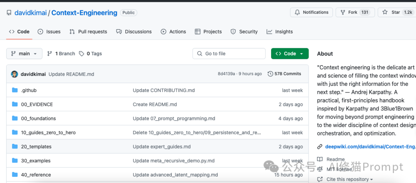
Task: Click the folder icon for 00_foundations
Action: point(15,118)
